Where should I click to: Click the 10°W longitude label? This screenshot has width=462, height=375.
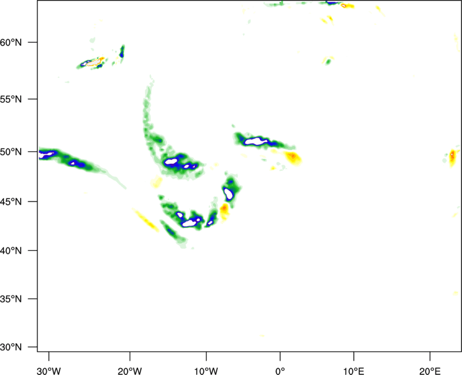tap(206, 371)
